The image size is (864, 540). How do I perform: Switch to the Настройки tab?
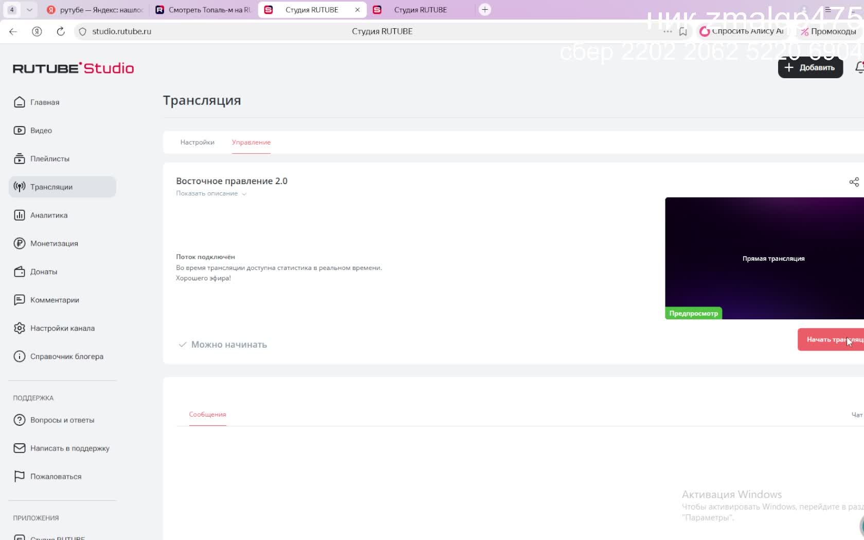197,142
